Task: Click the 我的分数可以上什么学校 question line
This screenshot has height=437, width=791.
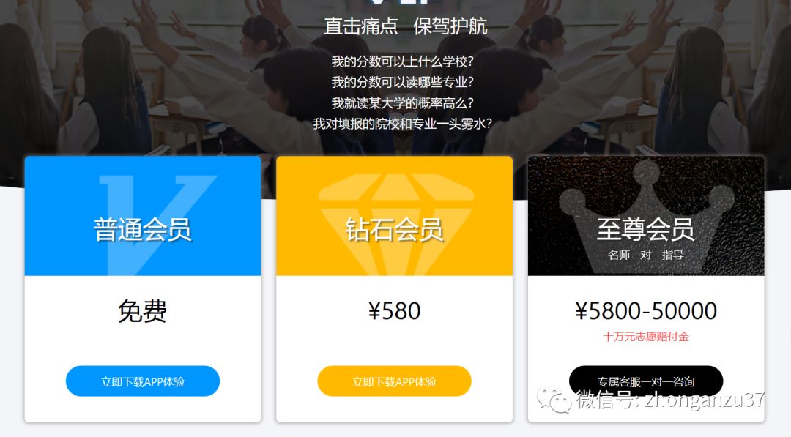Action: (403, 61)
